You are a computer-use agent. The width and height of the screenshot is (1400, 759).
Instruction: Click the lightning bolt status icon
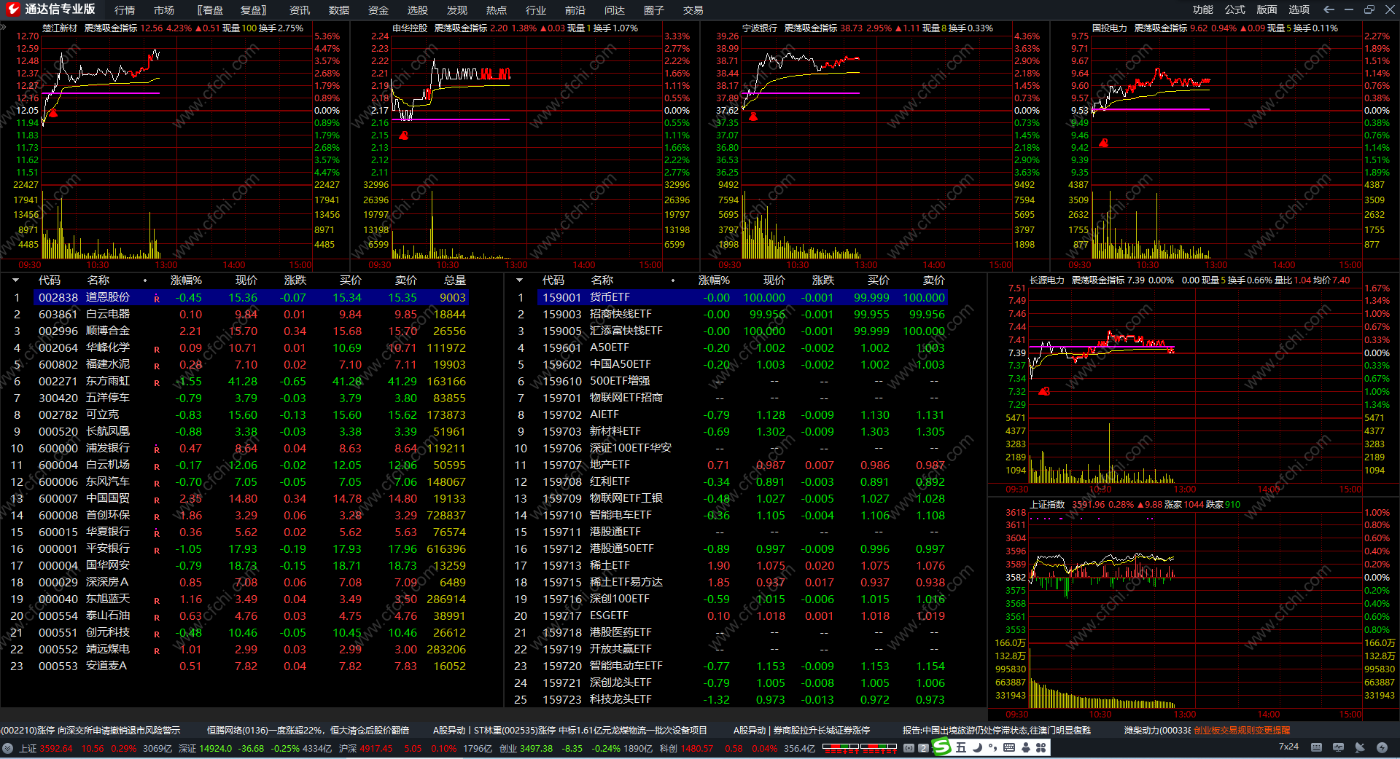1382,747
